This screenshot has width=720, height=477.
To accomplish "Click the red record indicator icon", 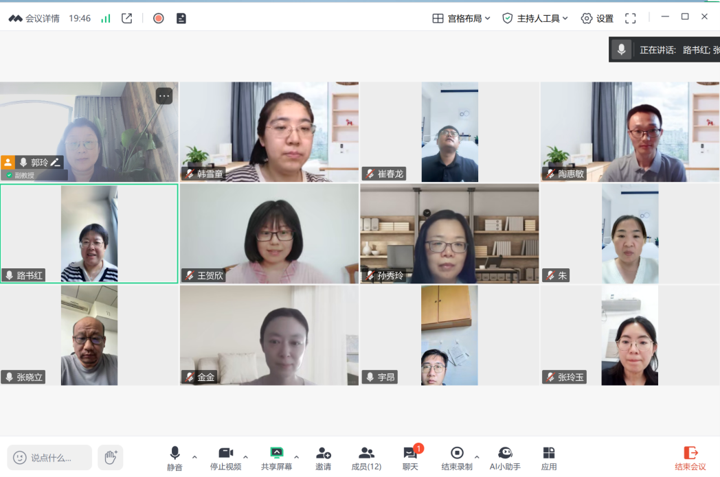I will coord(158,19).
